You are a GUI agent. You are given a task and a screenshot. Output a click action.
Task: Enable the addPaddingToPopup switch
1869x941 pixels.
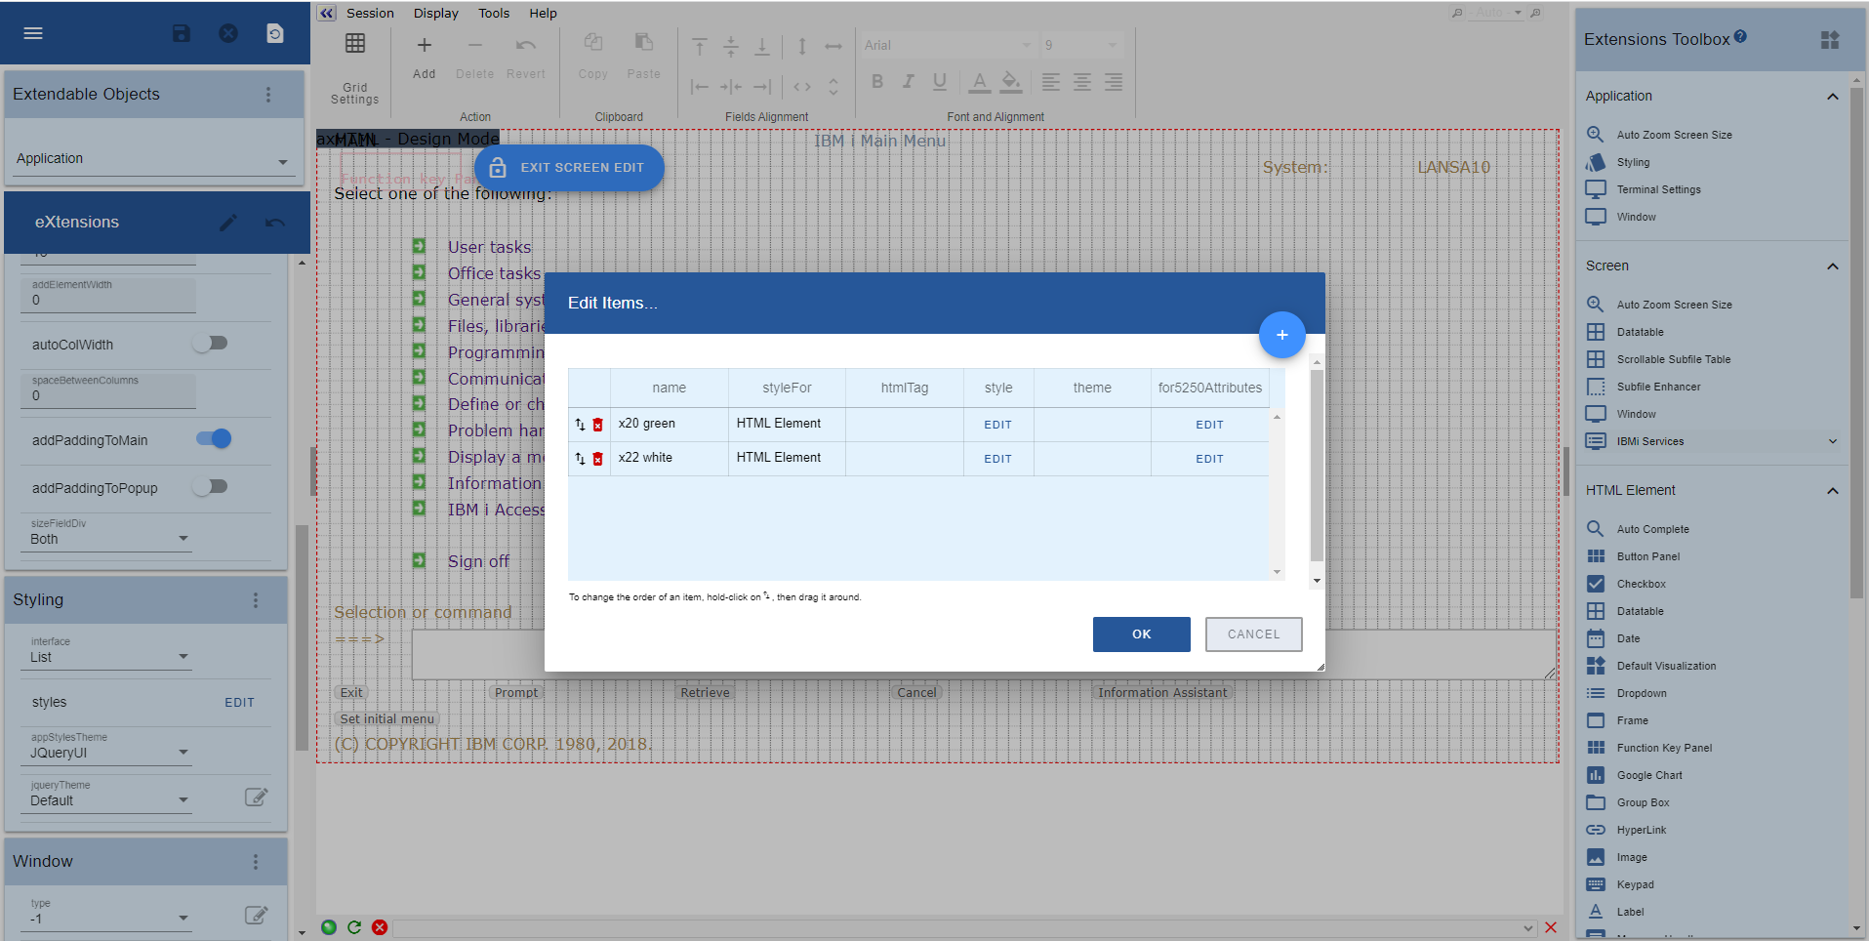[211, 487]
